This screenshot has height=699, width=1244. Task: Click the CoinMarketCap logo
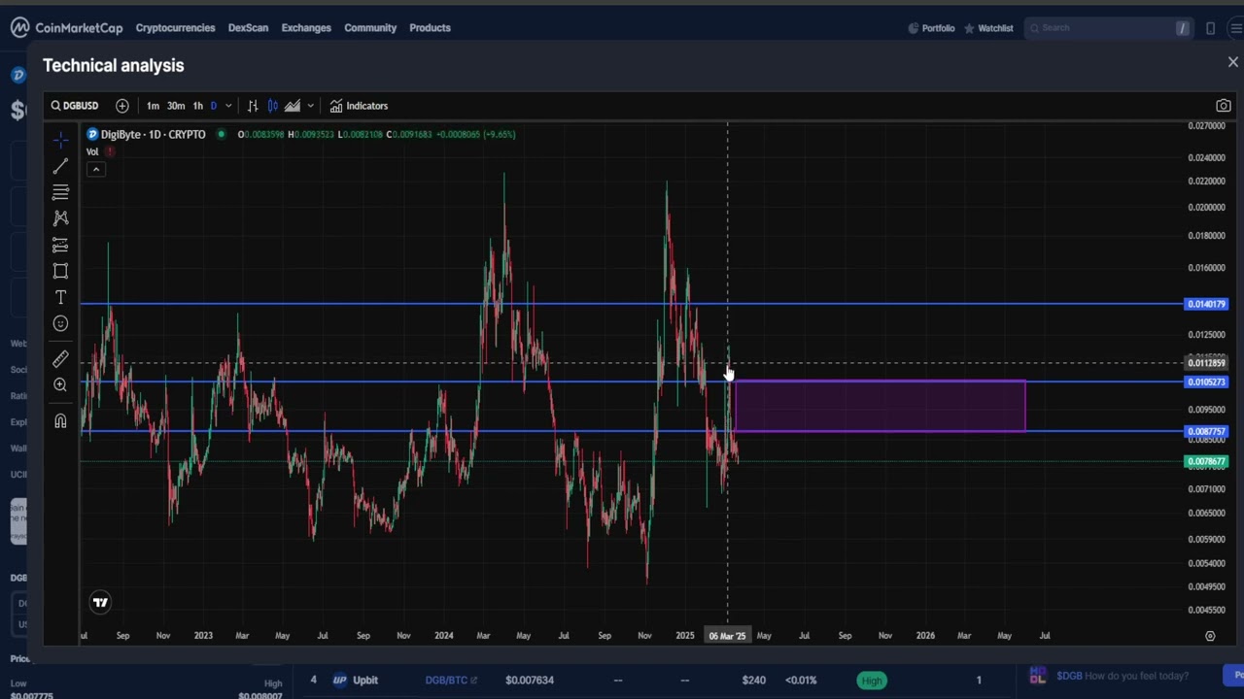point(67,27)
